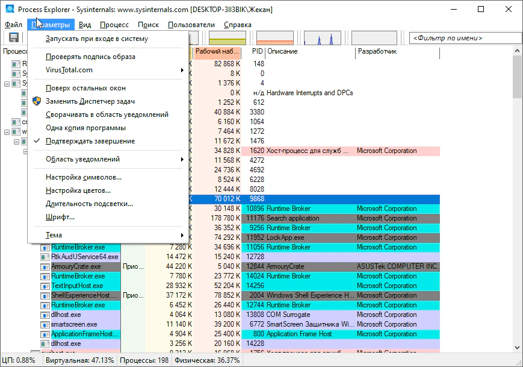Open the Справка menu
The image size is (523, 367).
click(237, 25)
